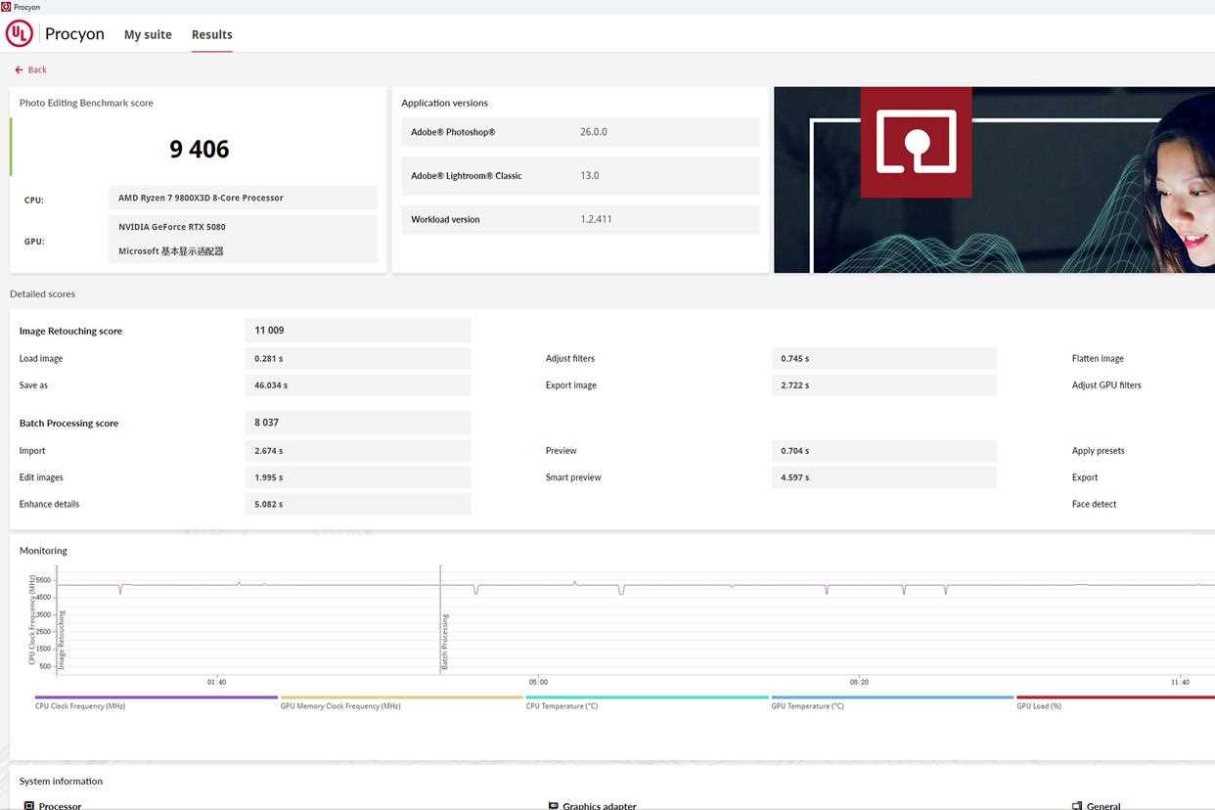Click the Batch Processing score value 8 037
The width and height of the screenshot is (1215, 810).
point(266,423)
